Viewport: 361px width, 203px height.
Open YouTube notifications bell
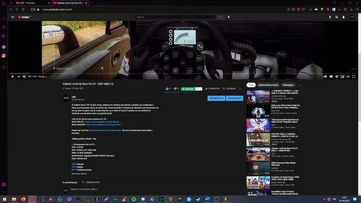click(344, 17)
